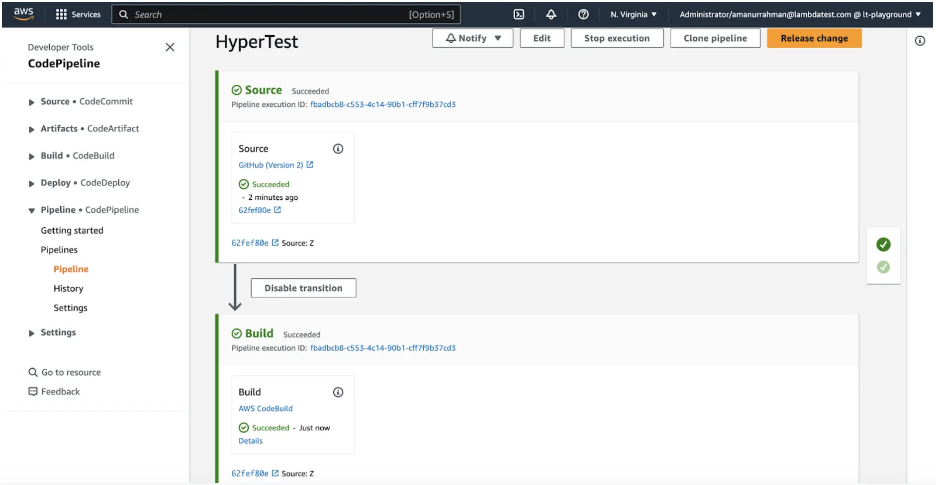936x485 pixels.
Task: Click the Release change button
Action: [814, 38]
